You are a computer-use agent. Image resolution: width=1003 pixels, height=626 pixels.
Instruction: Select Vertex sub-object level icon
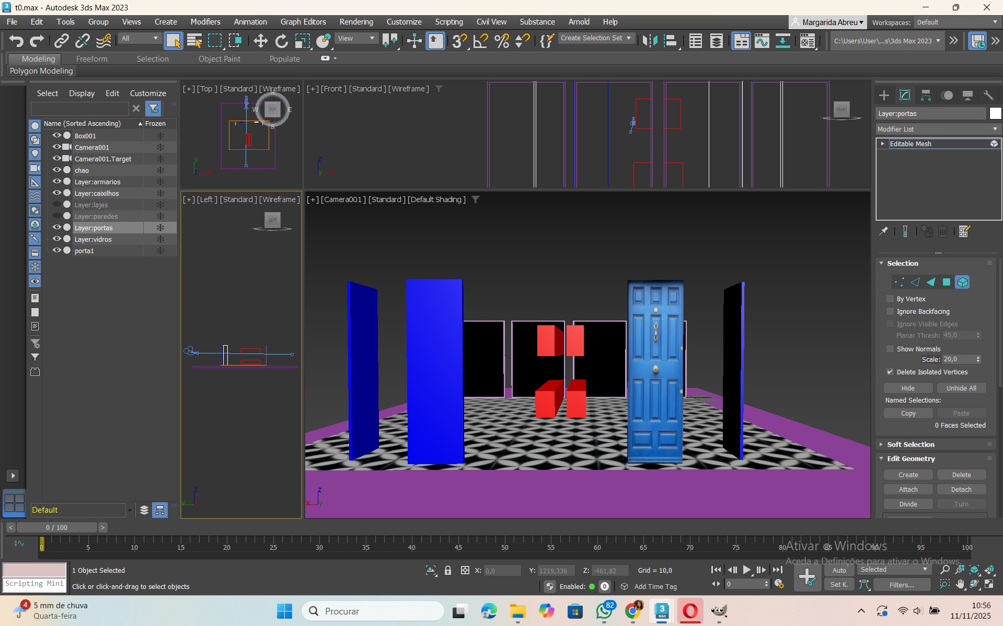tap(899, 282)
